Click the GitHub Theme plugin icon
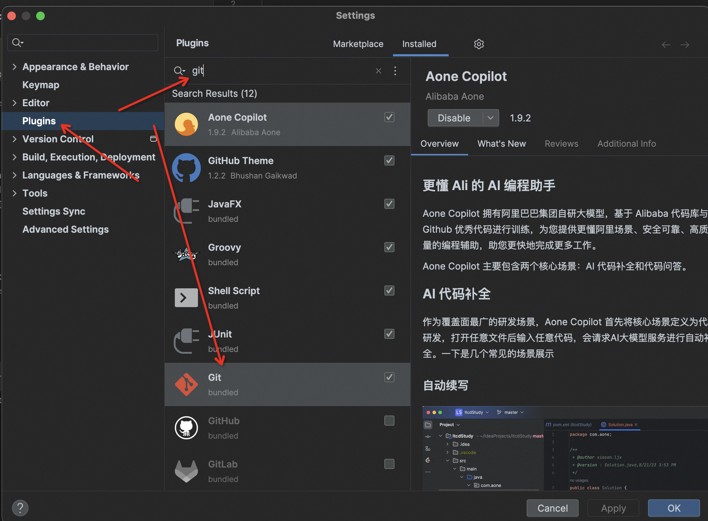 pos(186,168)
